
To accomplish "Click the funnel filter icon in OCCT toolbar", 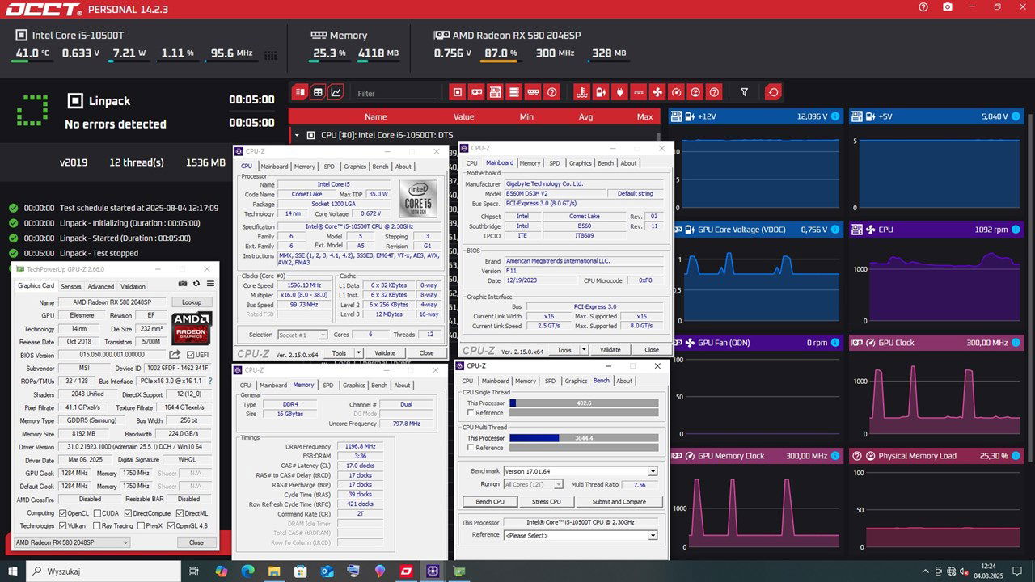I will (745, 92).
